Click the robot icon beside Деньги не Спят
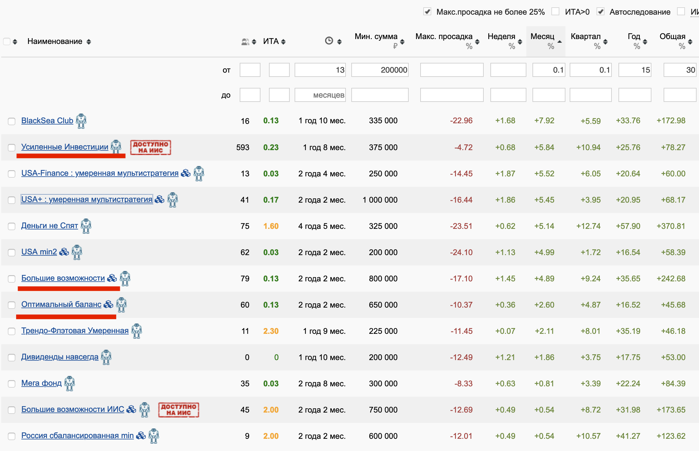The image size is (699, 451). 86,226
